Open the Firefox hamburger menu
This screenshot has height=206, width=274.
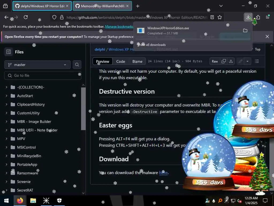(x=268, y=17)
